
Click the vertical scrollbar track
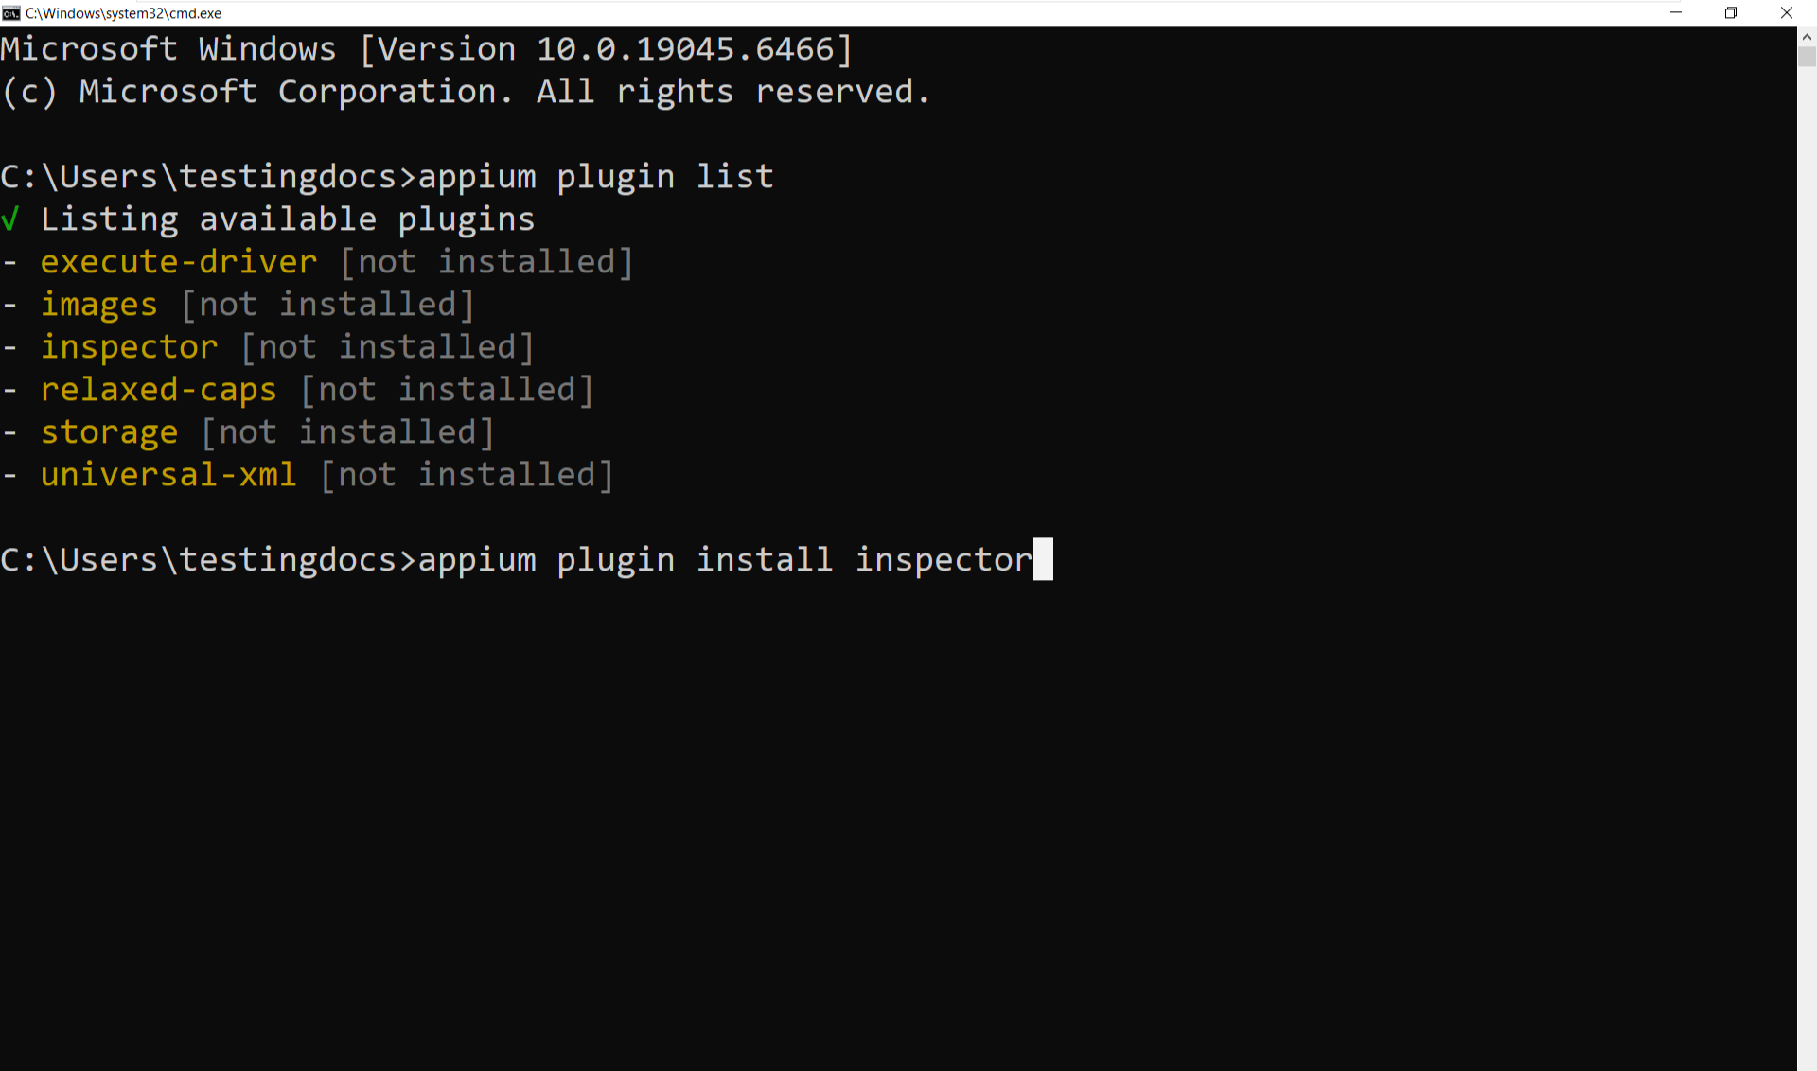tap(1807, 568)
